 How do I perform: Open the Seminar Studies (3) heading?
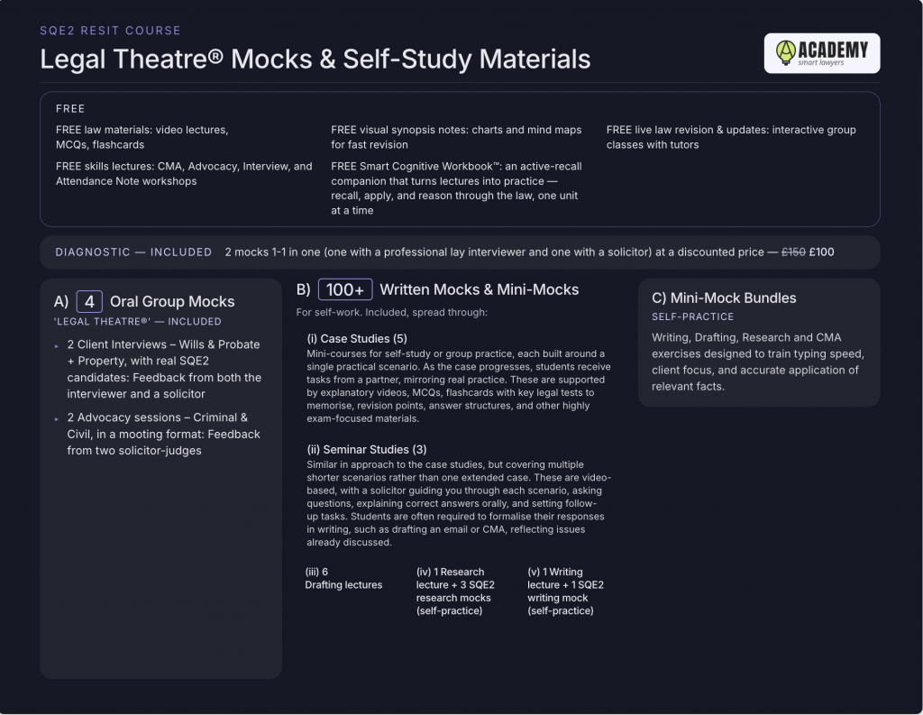(367, 449)
